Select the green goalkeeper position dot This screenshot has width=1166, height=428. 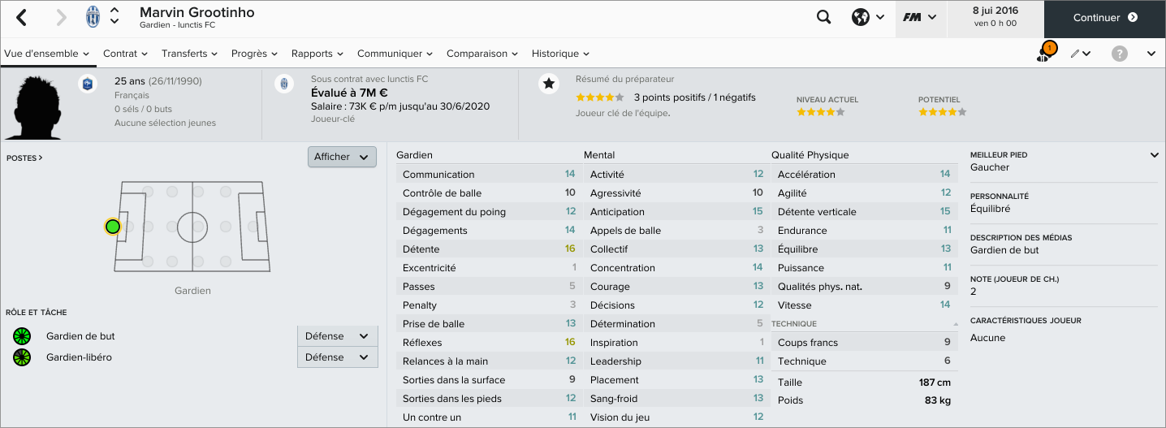pos(113,227)
